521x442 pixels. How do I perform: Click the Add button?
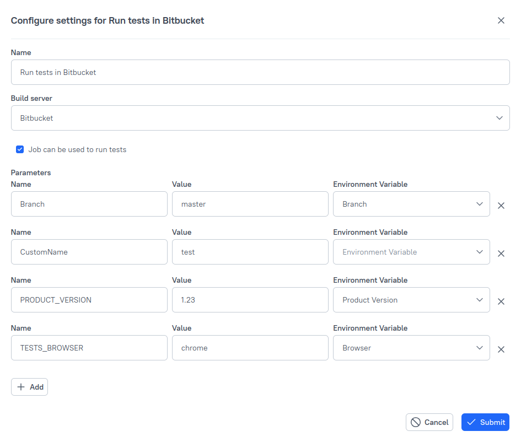coord(29,386)
